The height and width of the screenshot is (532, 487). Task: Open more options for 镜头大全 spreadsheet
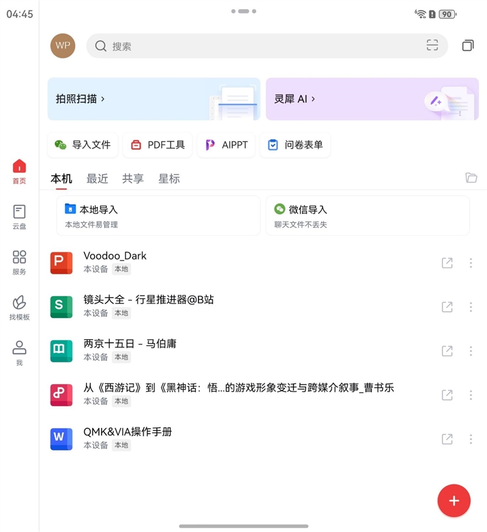[471, 307]
